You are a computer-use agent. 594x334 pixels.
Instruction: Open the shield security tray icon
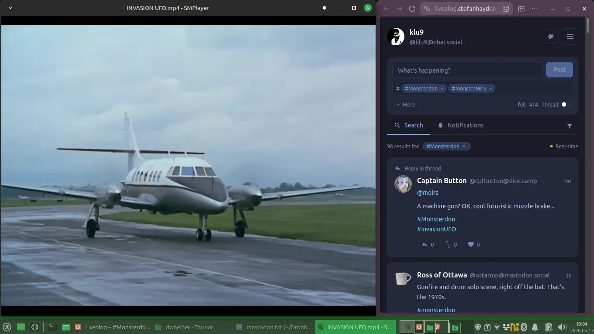click(x=478, y=327)
